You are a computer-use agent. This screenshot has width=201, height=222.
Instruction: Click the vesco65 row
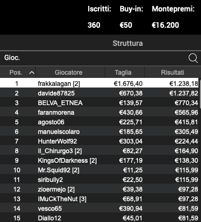click(x=99, y=208)
